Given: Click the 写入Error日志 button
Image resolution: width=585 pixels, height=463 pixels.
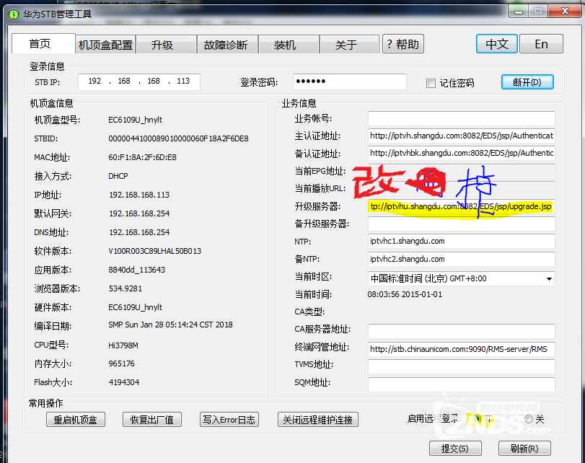Looking at the screenshot, I should tap(229, 420).
